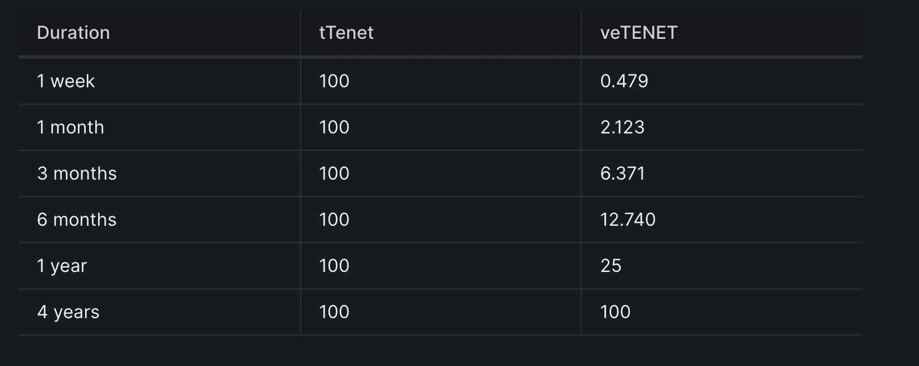Viewport: 919px width, 366px height.
Task: Select the 4 years duration cell
Action: point(68,312)
